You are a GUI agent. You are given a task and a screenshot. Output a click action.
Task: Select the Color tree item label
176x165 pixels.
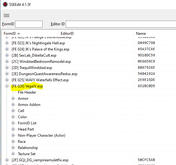[x=23, y=117]
